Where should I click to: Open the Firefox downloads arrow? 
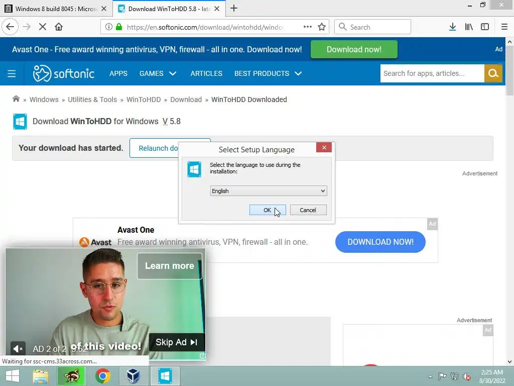point(453,27)
